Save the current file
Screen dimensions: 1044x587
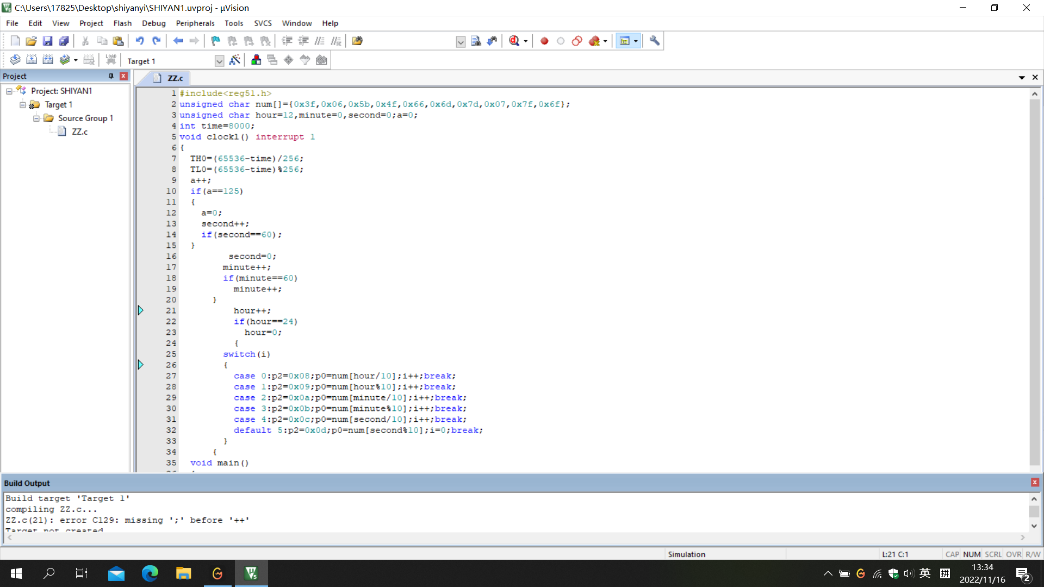[47, 41]
